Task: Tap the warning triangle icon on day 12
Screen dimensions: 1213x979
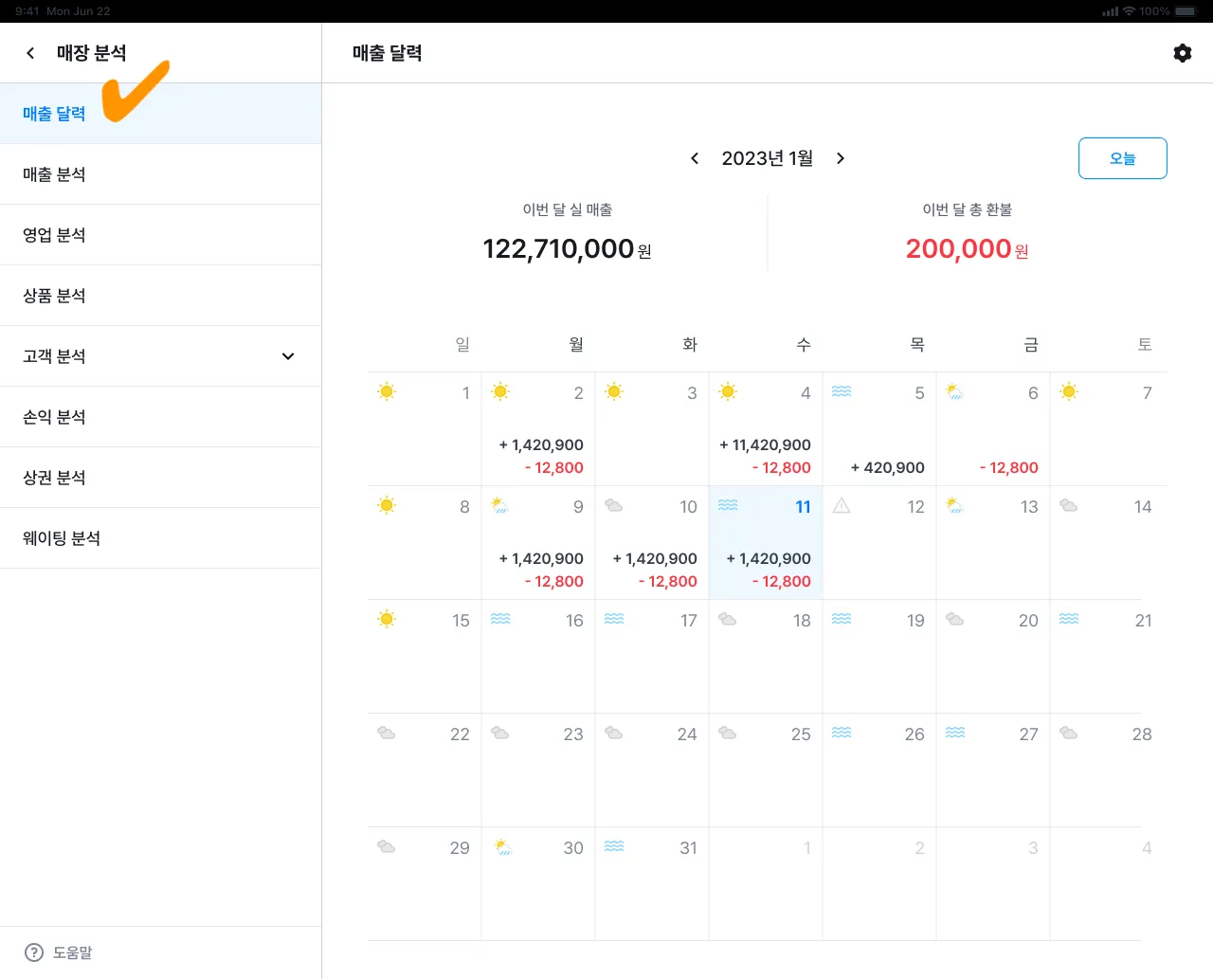Action: click(x=842, y=506)
